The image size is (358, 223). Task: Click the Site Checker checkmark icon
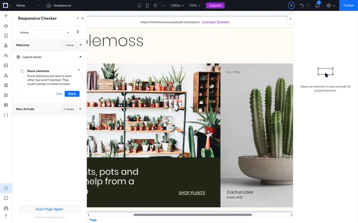click(x=6, y=188)
